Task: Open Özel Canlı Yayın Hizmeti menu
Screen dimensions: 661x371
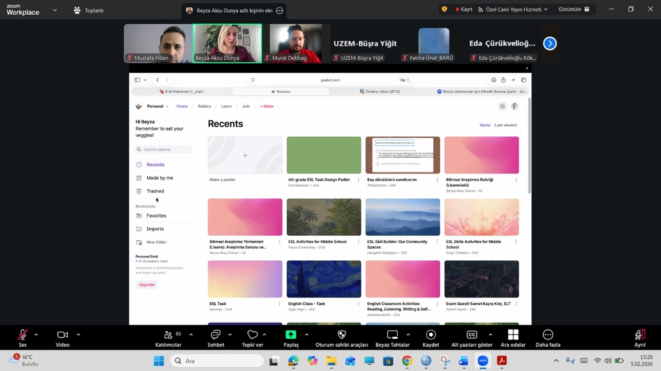Action: (x=513, y=10)
